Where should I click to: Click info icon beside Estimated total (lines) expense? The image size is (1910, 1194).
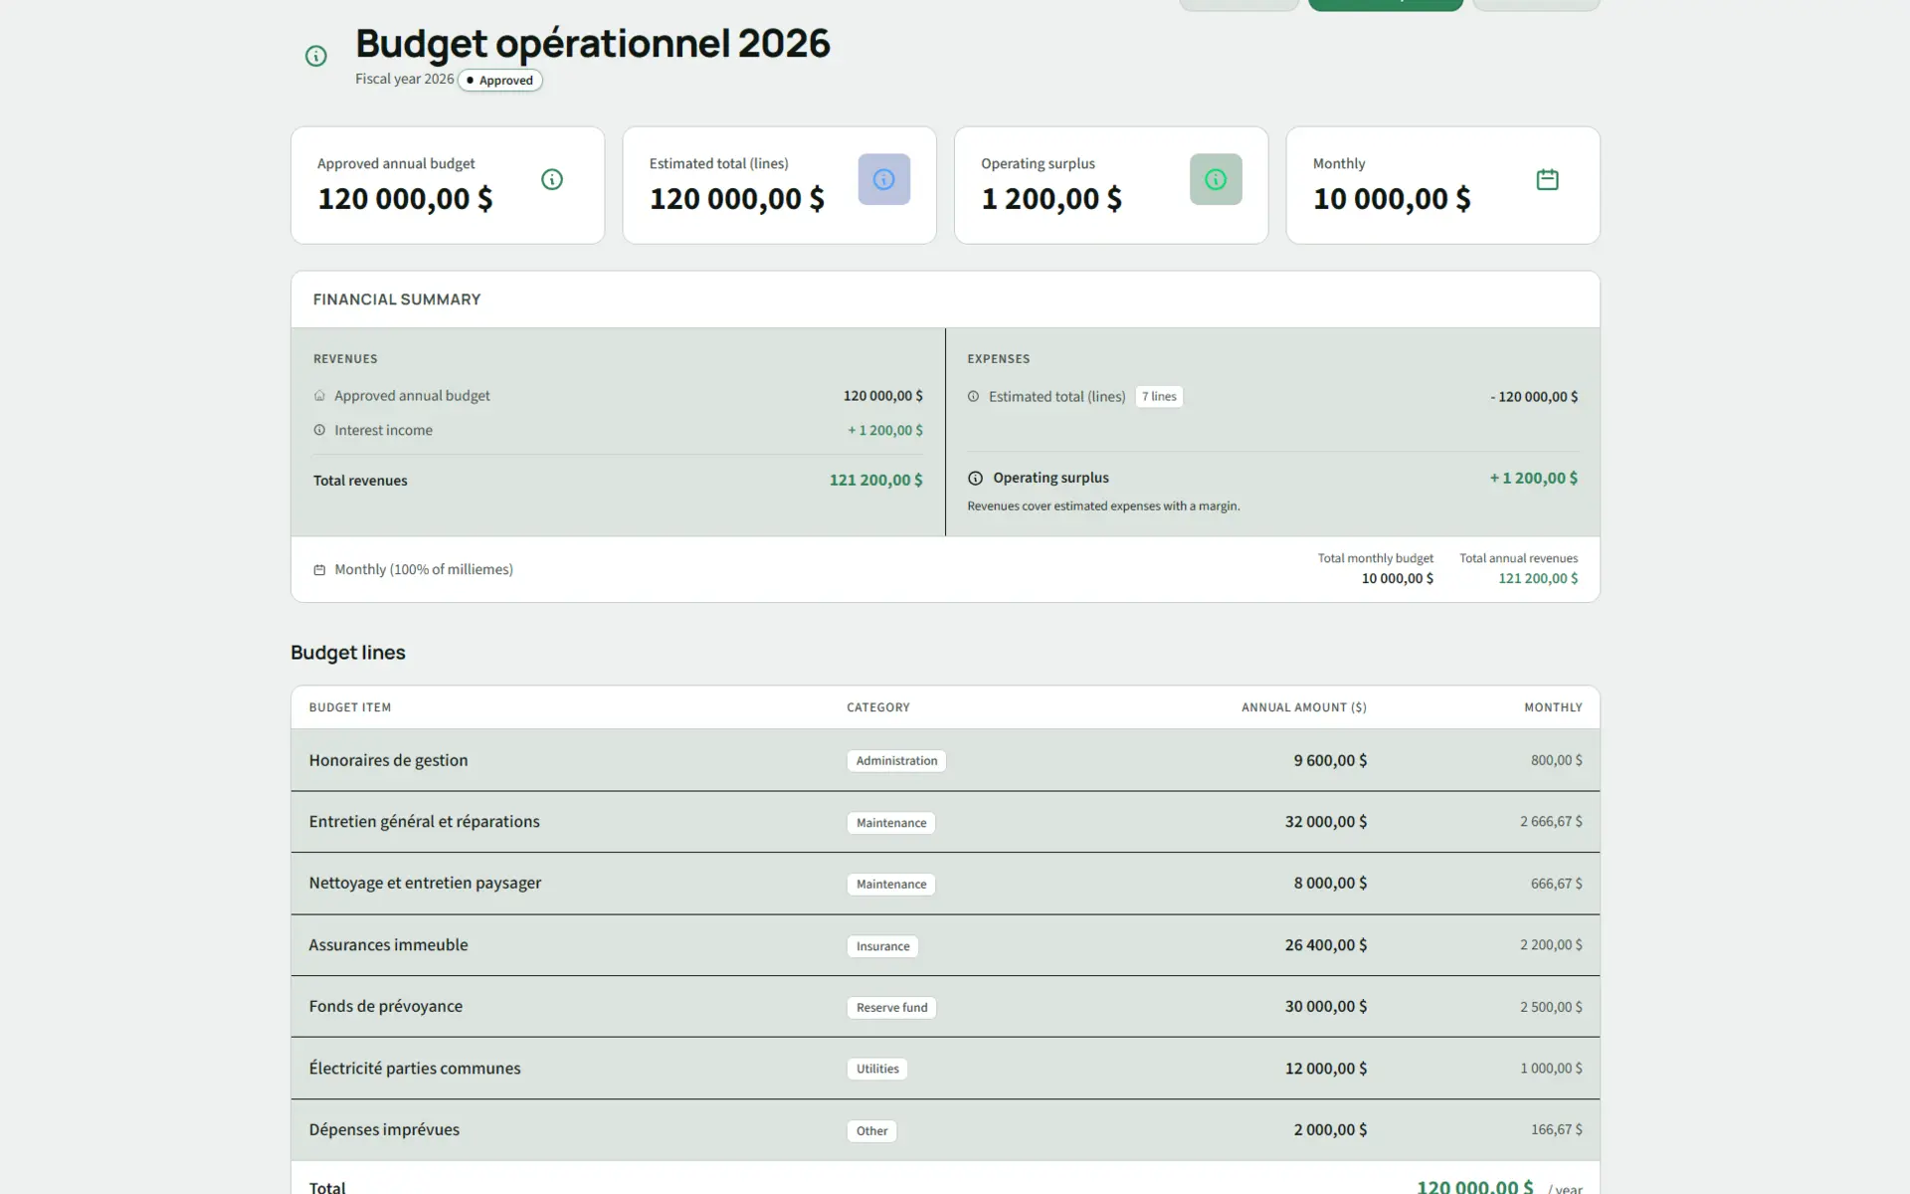(973, 396)
